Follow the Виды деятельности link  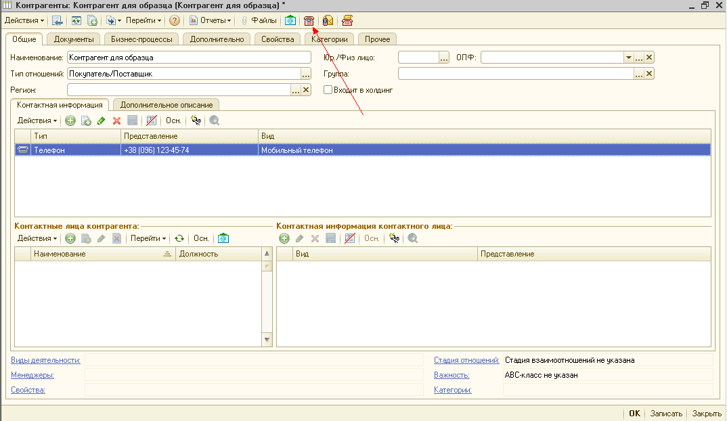(45, 360)
